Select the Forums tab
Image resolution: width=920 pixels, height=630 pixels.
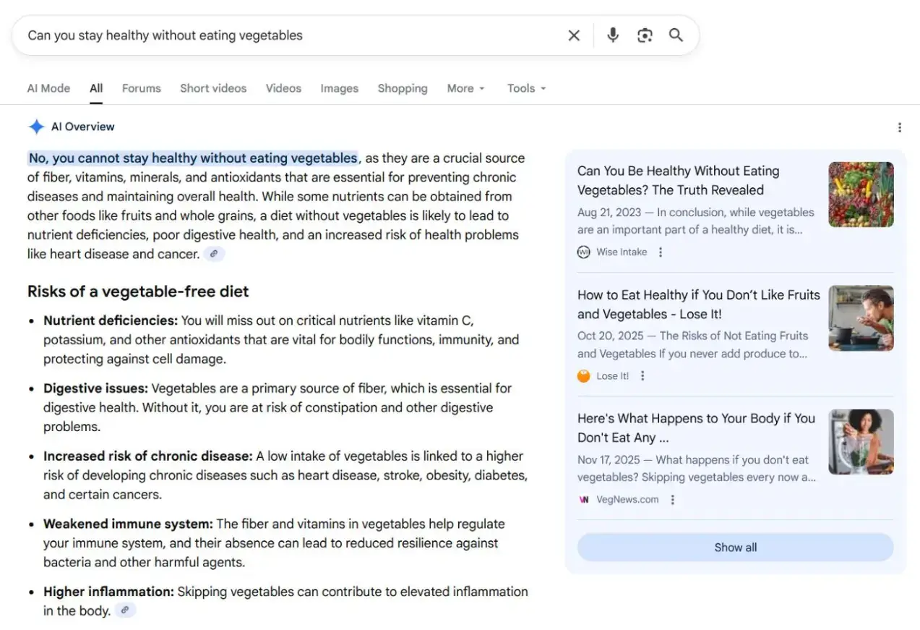coord(141,88)
